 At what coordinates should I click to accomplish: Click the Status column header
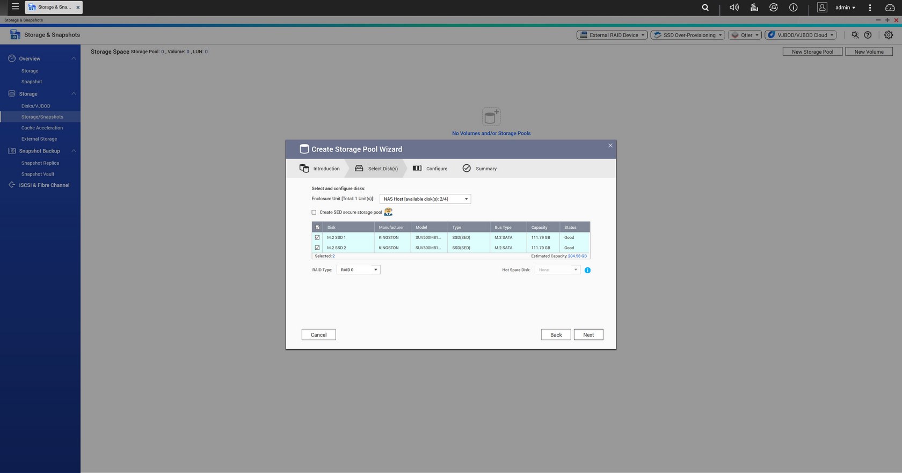click(x=574, y=227)
